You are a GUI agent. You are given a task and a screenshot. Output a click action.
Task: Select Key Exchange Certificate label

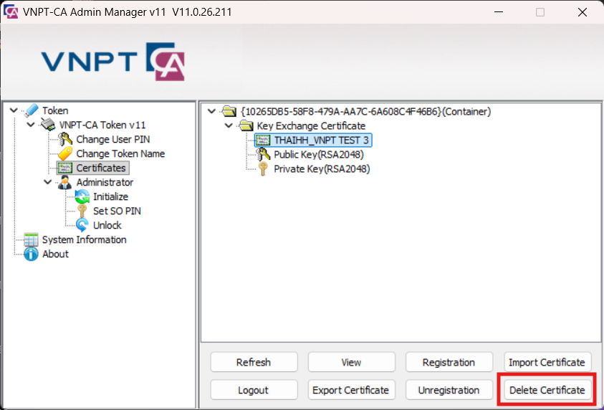pos(311,125)
